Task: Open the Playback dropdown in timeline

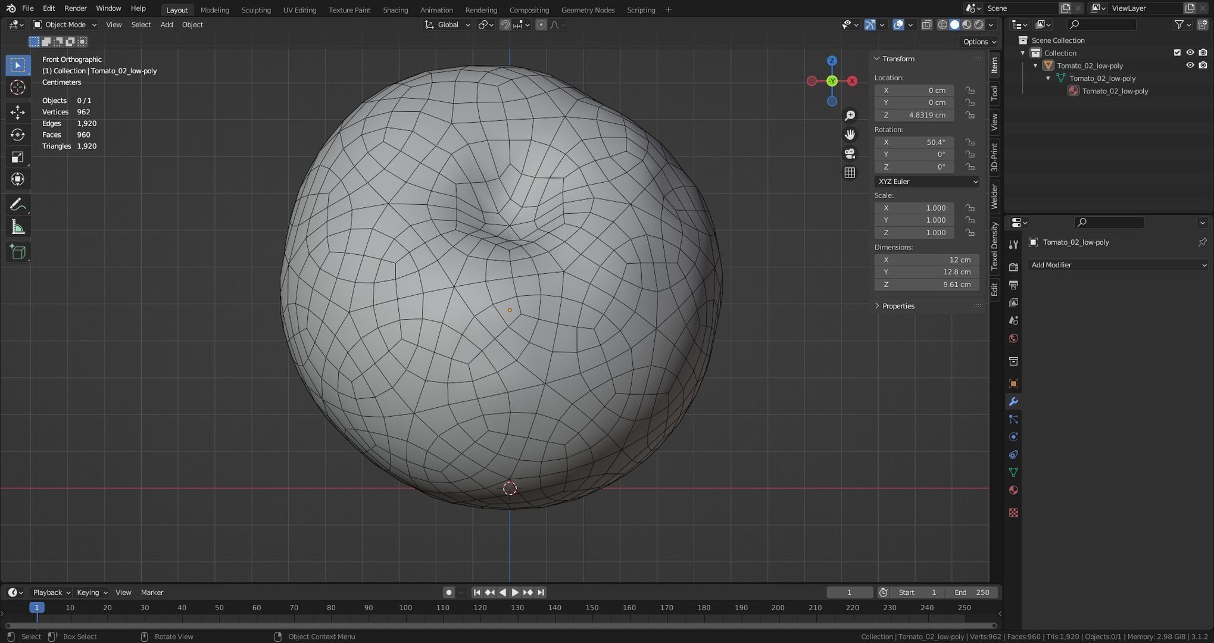Action: [x=51, y=592]
